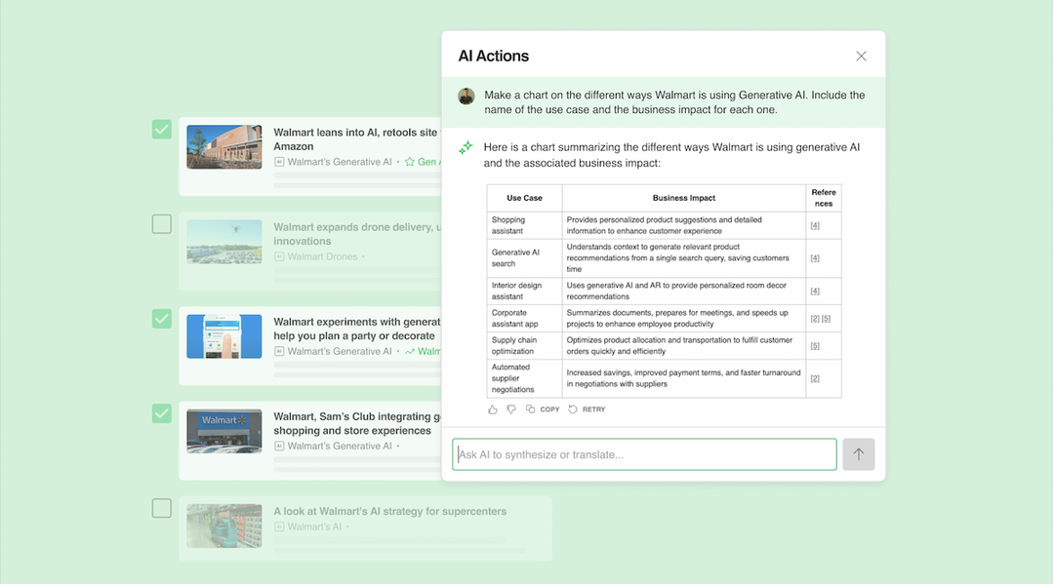This screenshot has height=584, width=1054.
Task: Click the AI badge on the Sam's Club article
Action: click(x=280, y=448)
